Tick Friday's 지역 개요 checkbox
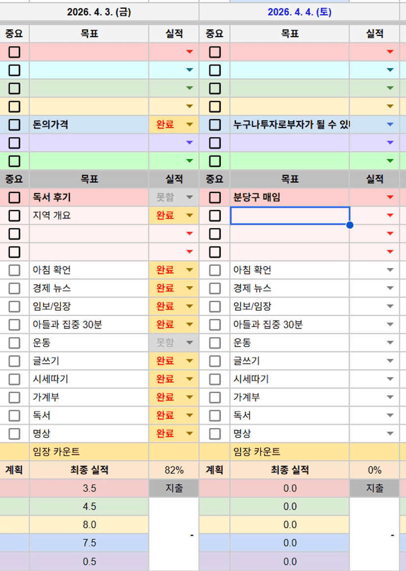The width and height of the screenshot is (406, 571). click(x=14, y=216)
